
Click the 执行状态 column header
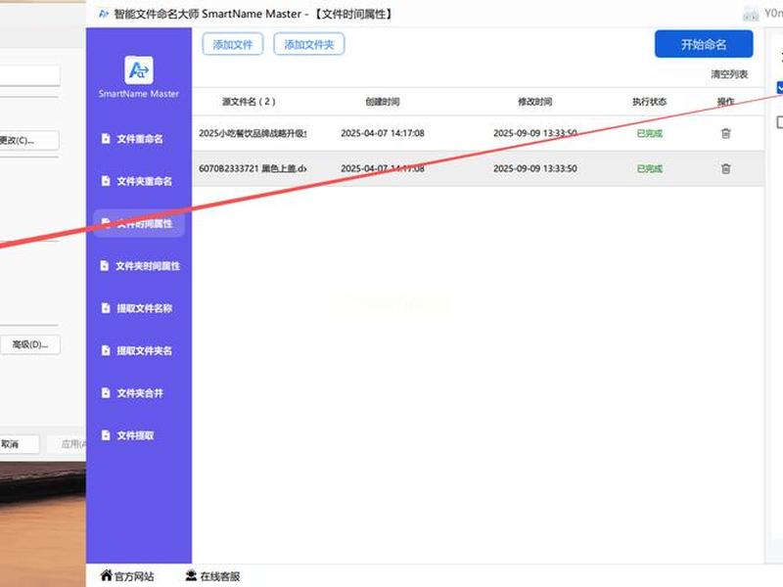pos(650,102)
